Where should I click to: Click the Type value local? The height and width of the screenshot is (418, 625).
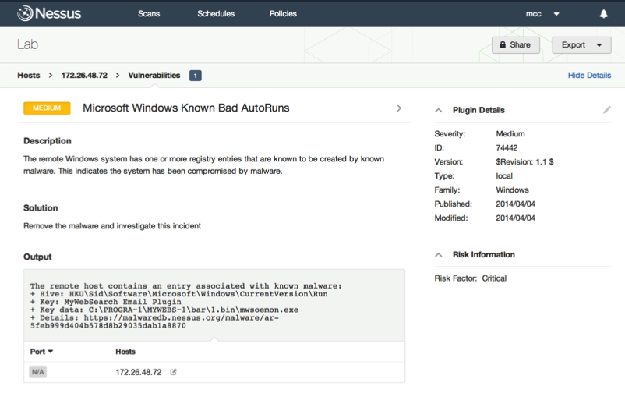(504, 176)
